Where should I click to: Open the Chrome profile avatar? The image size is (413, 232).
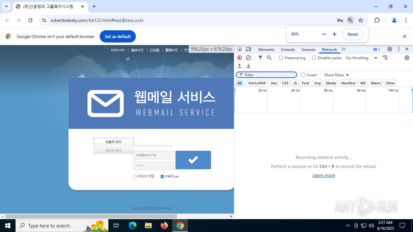pos(394,20)
